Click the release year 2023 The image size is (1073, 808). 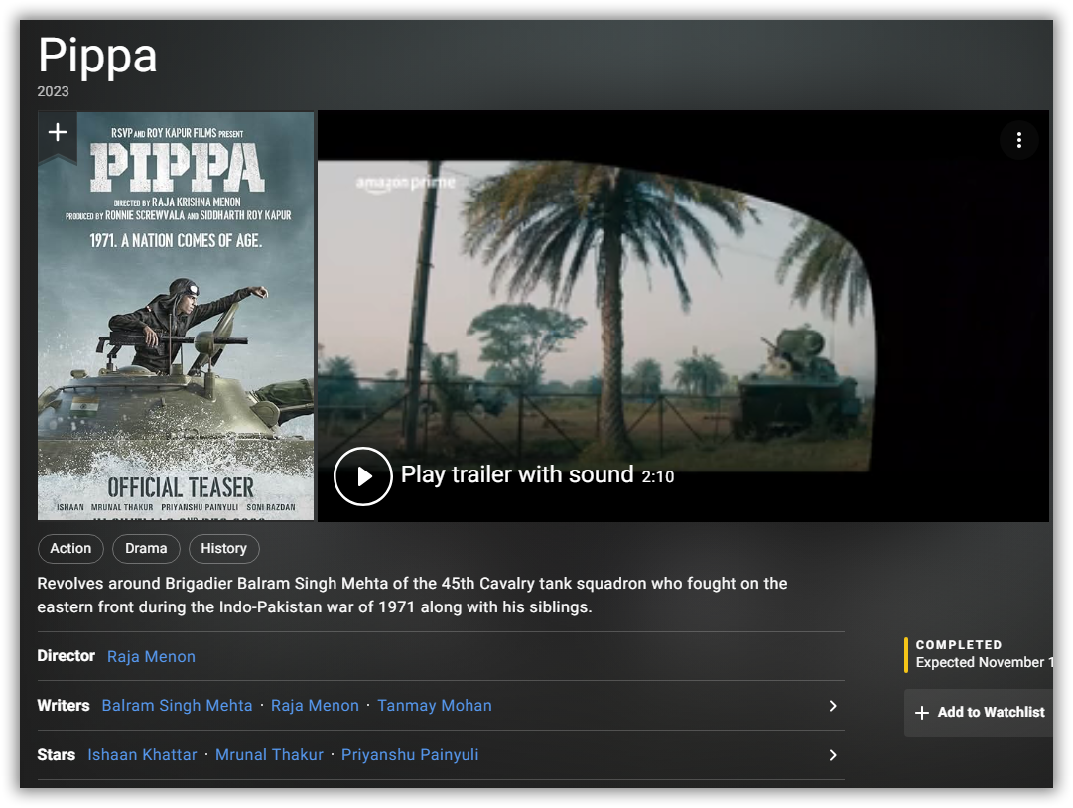[53, 91]
